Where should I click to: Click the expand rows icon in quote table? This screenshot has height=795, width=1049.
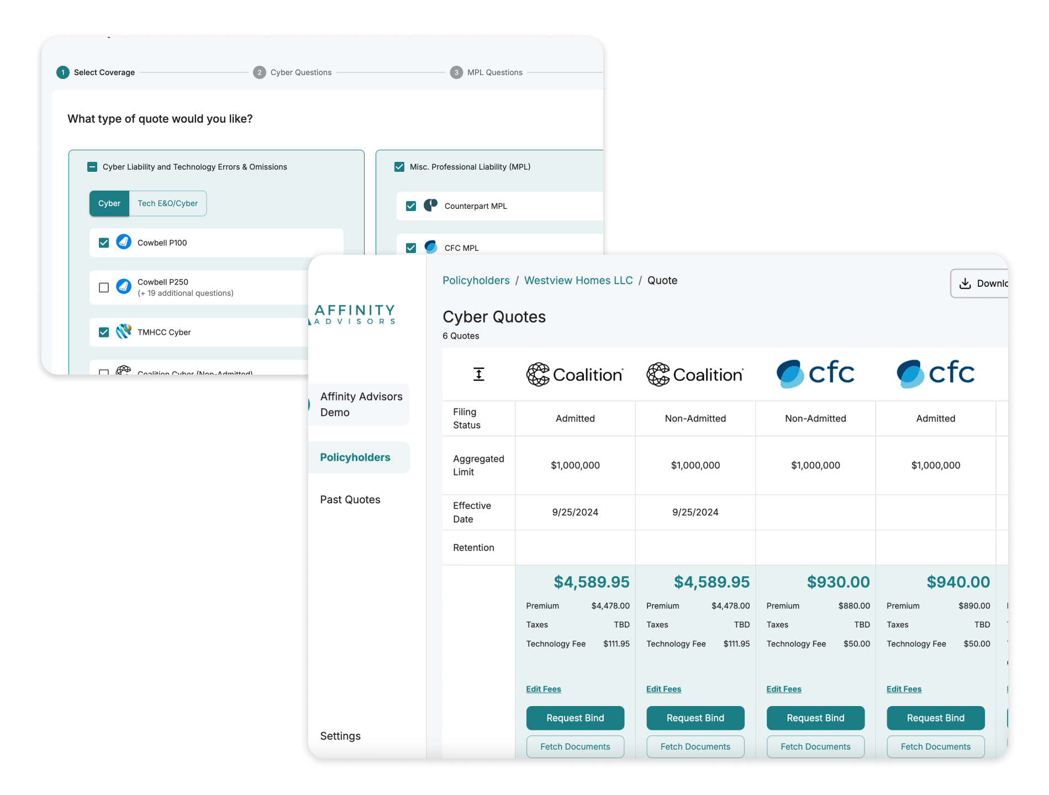coord(478,375)
